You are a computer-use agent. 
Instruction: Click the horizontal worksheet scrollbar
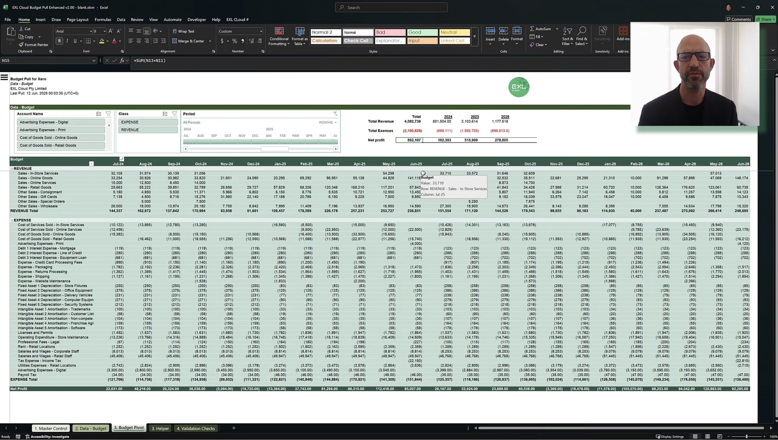pyautogui.click(x=621, y=428)
